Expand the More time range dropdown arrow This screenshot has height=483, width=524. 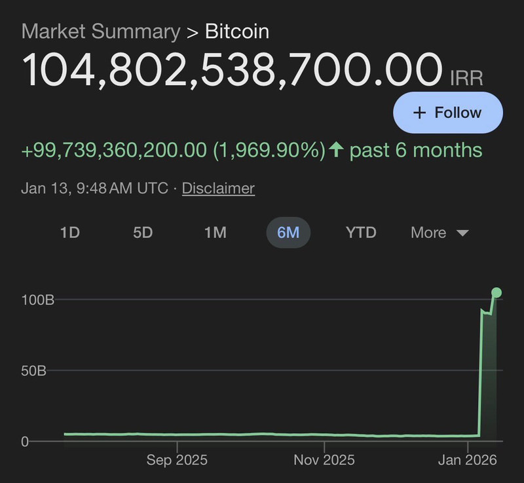[x=462, y=233]
